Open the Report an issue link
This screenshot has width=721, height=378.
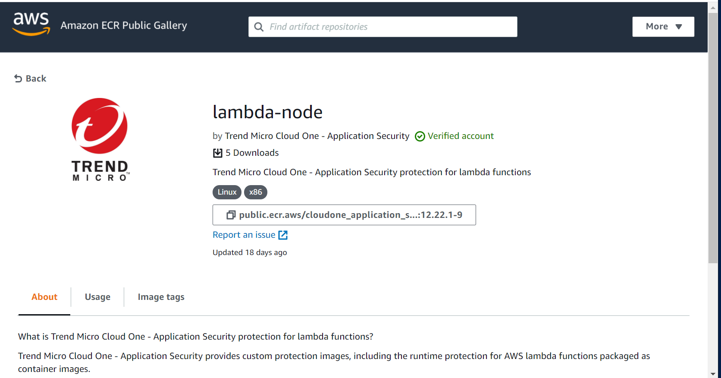pos(244,235)
